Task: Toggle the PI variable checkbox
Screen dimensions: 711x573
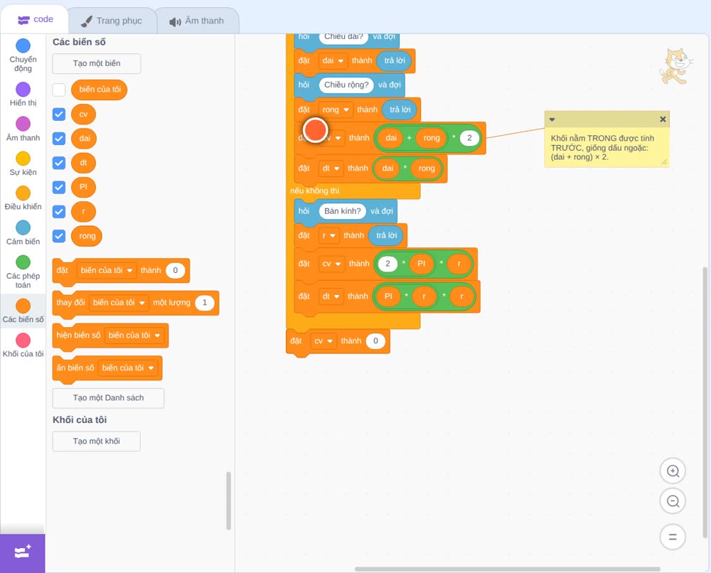Action: (59, 187)
